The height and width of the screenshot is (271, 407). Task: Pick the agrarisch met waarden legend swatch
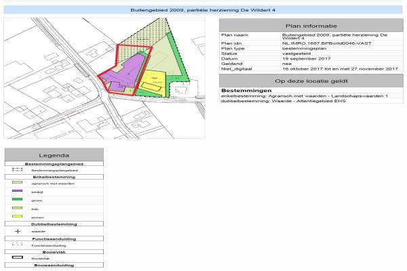pos(18,183)
